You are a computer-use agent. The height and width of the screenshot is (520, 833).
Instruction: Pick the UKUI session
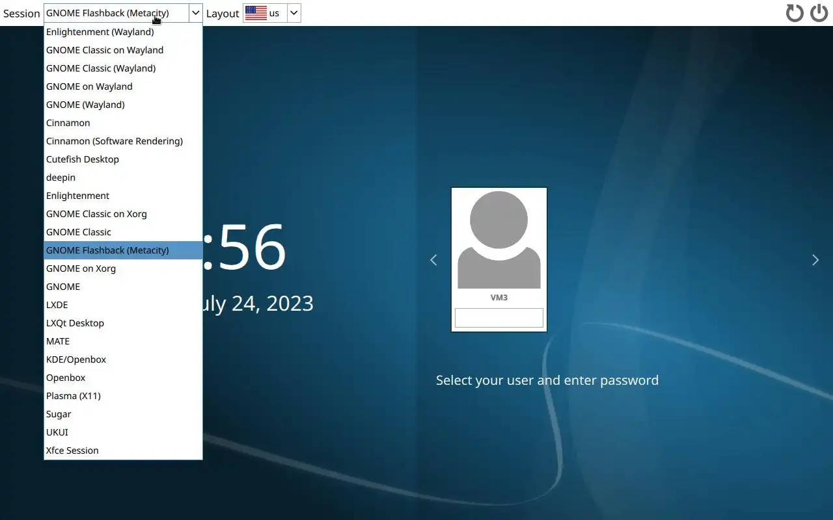(x=123, y=432)
